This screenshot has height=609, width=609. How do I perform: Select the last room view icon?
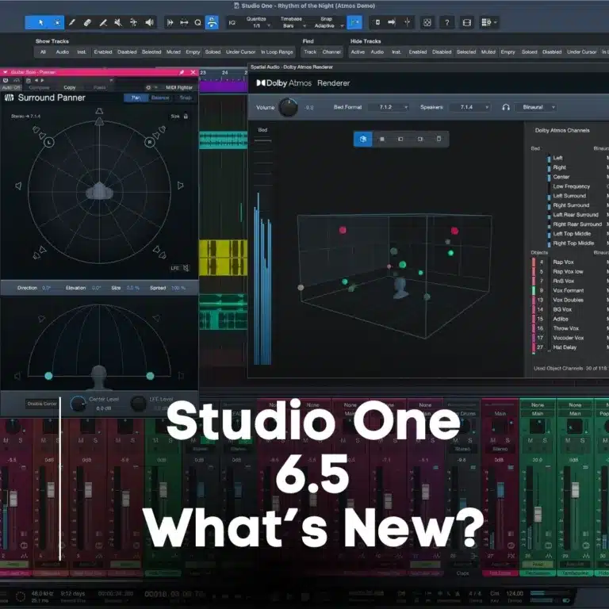pyautogui.click(x=439, y=139)
